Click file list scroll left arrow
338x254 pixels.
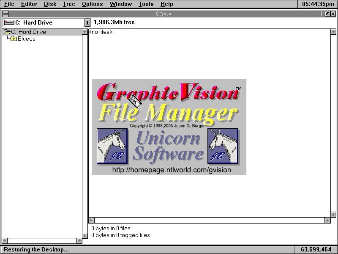pos(91,220)
